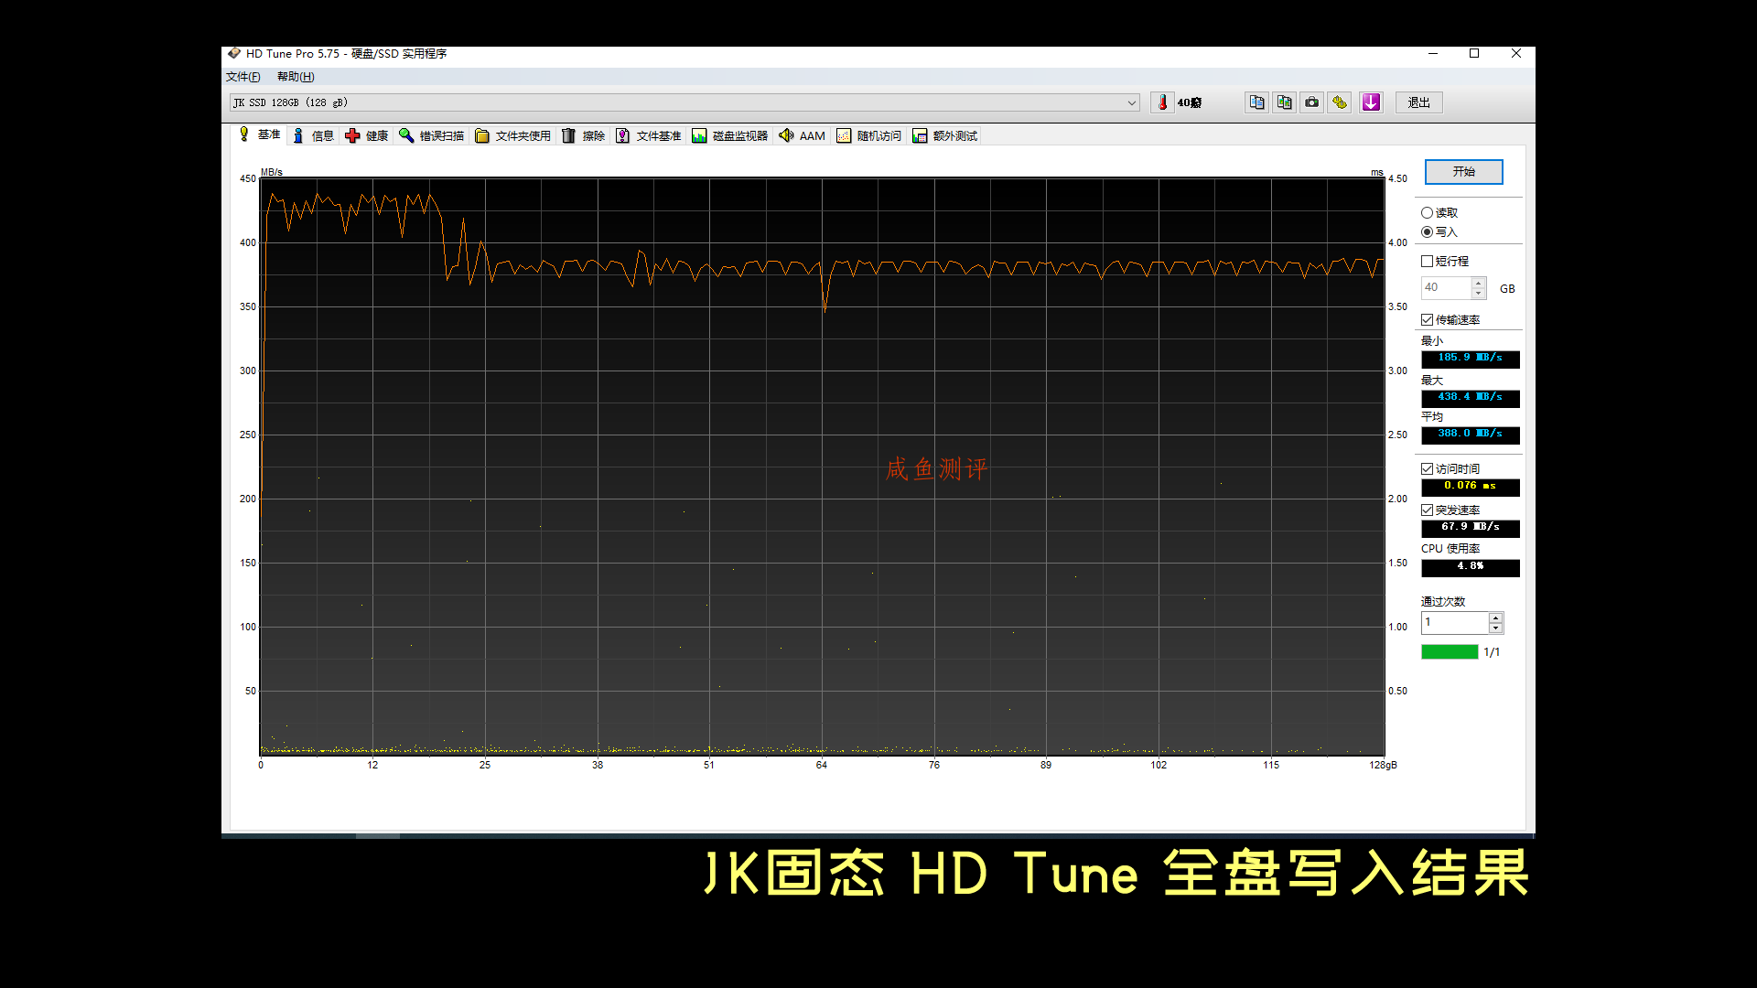This screenshot has width=1757, height=988.
Task: Click the HD Tune Pro title bar icon
Action: tap(234, 54)
